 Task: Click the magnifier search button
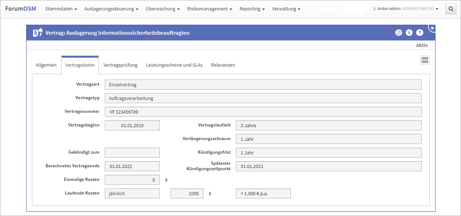pyautogui.click(x=451, y=9)
